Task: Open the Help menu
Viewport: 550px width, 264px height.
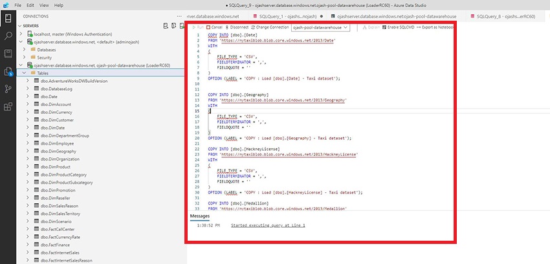Action: click(x=59, y=5)
